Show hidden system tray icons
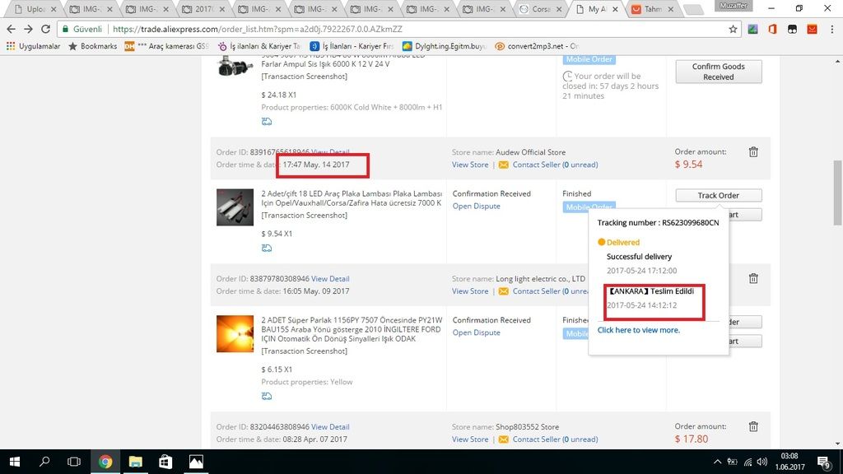Image resolution: width=843 pixels, height=474 pixels. pos(717,462)
